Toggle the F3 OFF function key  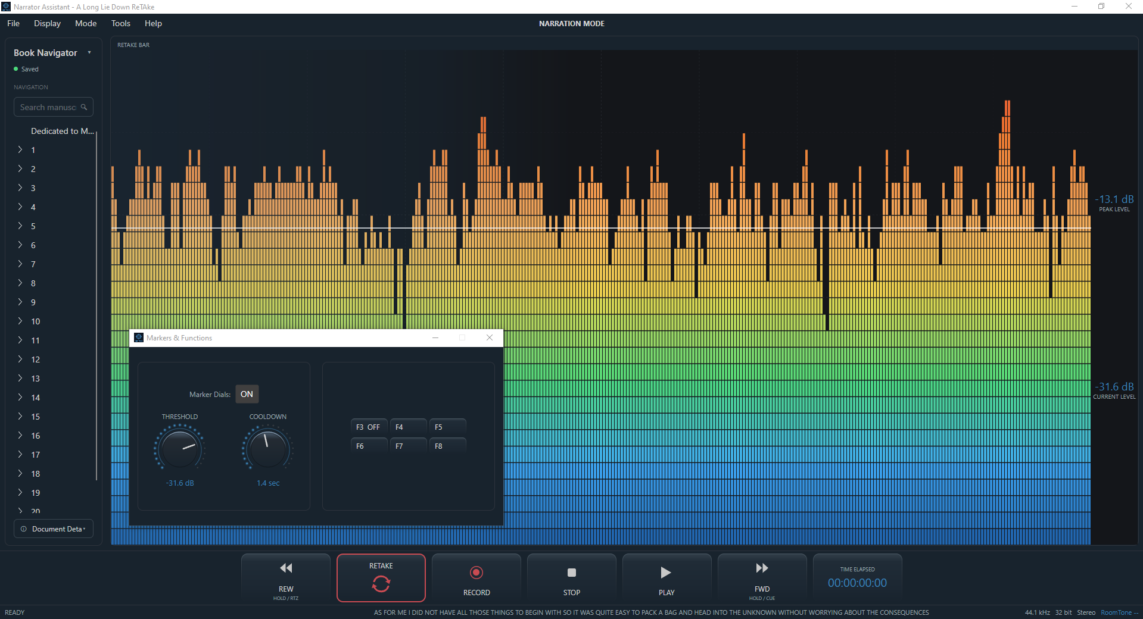pos(369,427)
